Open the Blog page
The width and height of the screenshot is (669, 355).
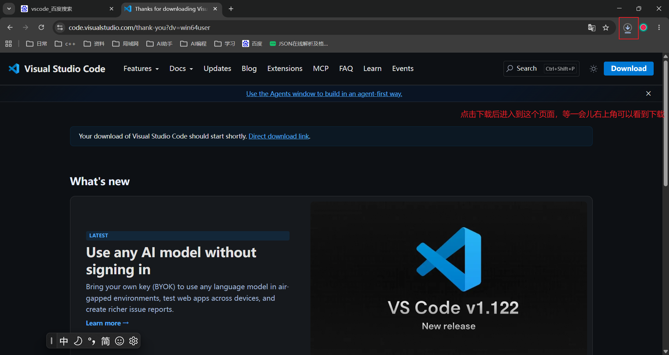coord(249,69)
